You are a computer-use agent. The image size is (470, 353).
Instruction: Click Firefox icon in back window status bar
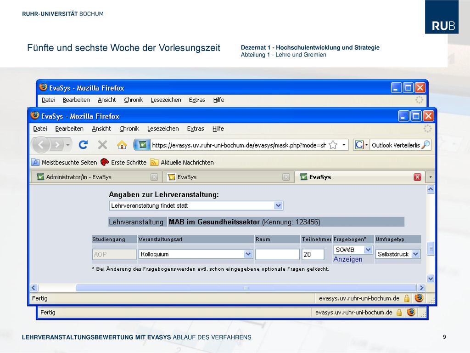pos(411,312)
